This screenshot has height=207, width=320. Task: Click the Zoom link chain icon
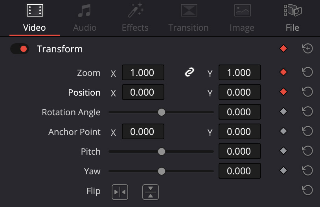click(x=189, y=72)
